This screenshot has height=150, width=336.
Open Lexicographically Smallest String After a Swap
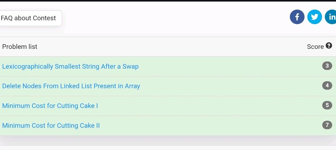click(x=70, y=66)
